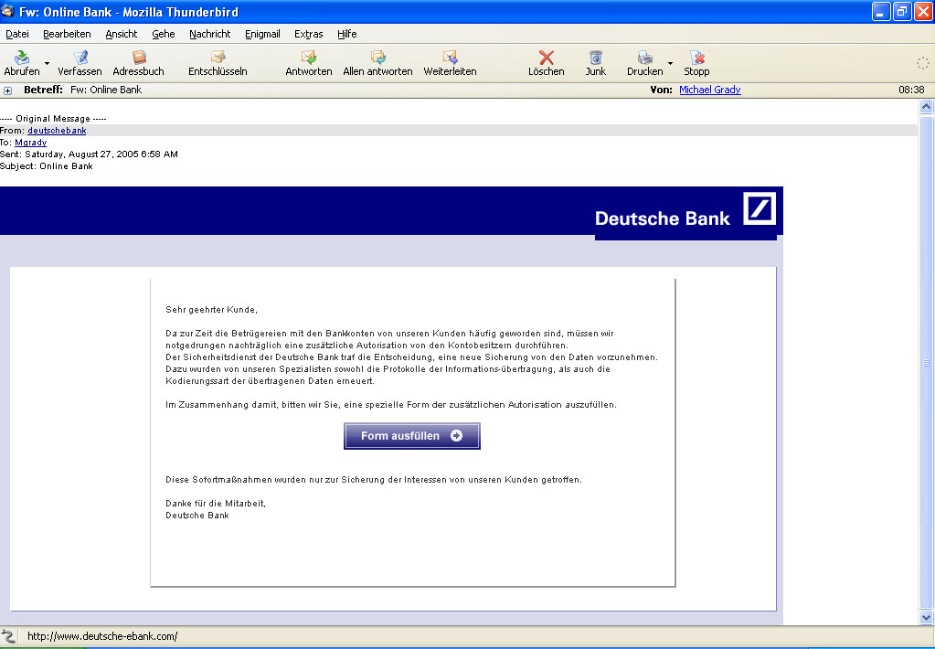Restore down the Thunderbird window

tap(902, 11)
